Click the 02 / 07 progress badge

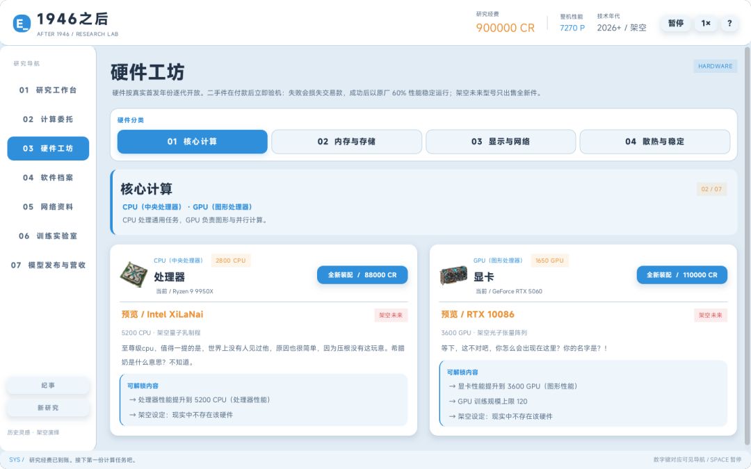click(x=711, y=189)
